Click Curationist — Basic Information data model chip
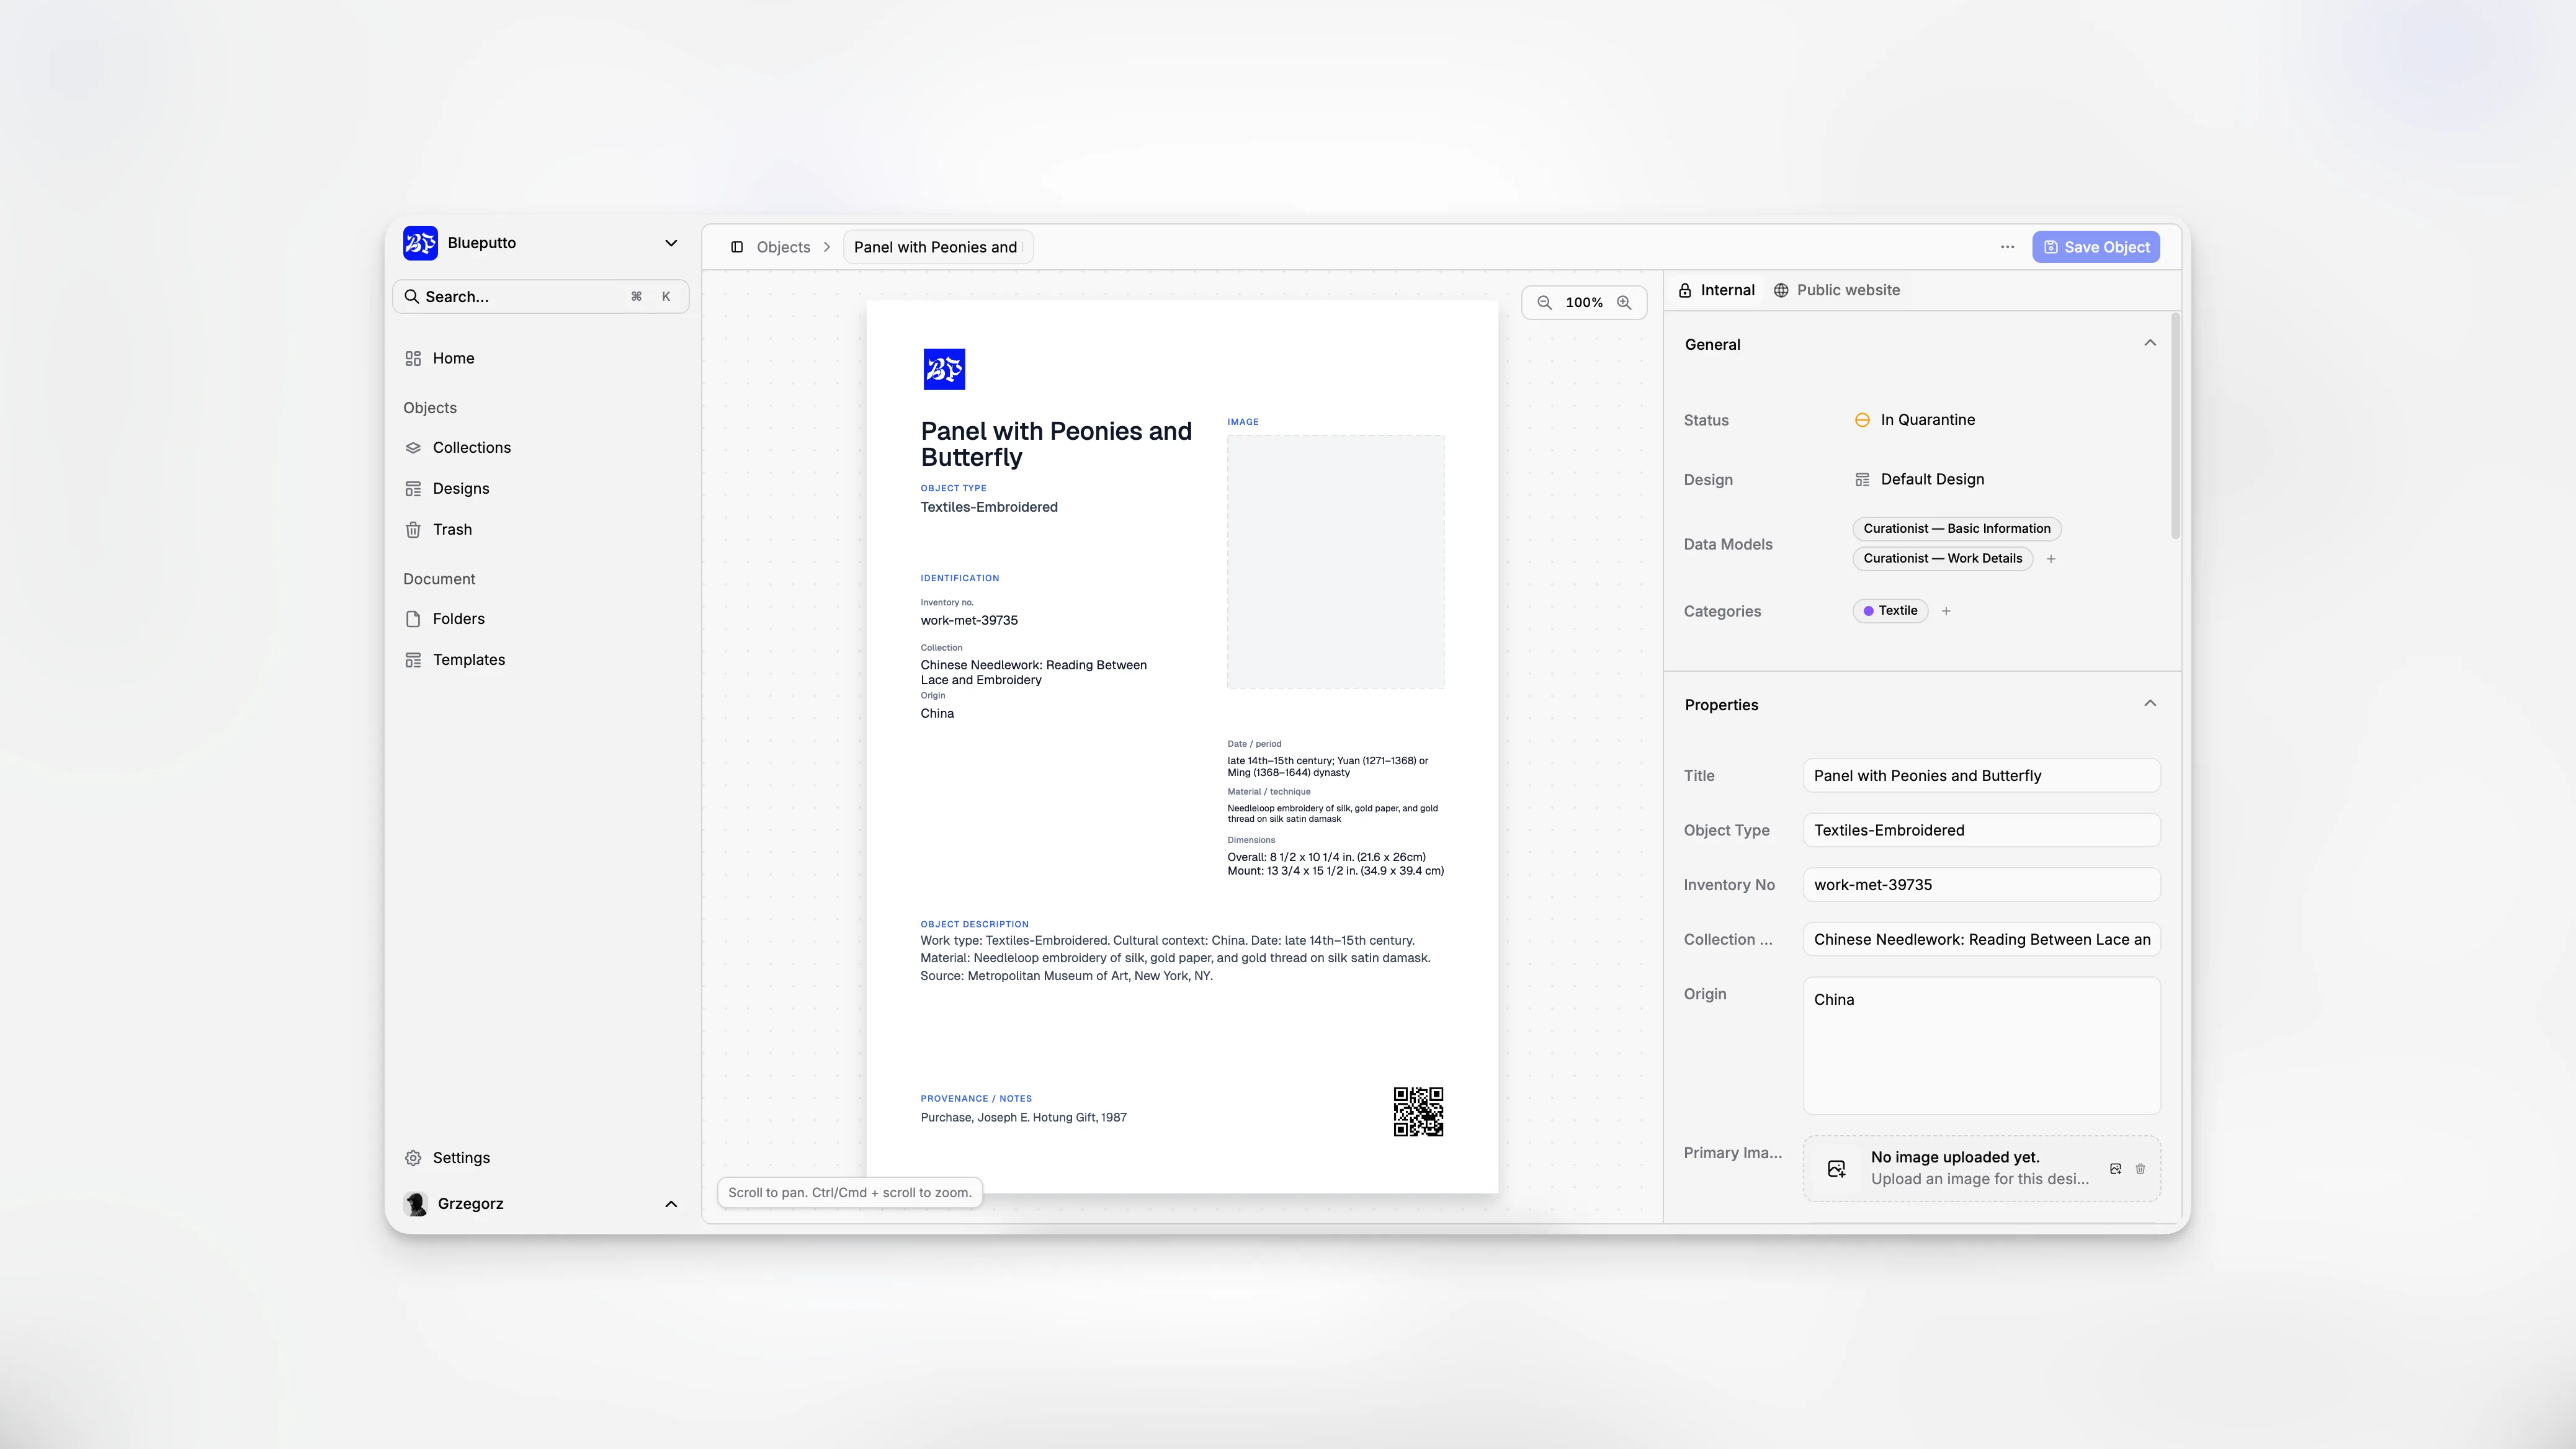 [1957, 529]
